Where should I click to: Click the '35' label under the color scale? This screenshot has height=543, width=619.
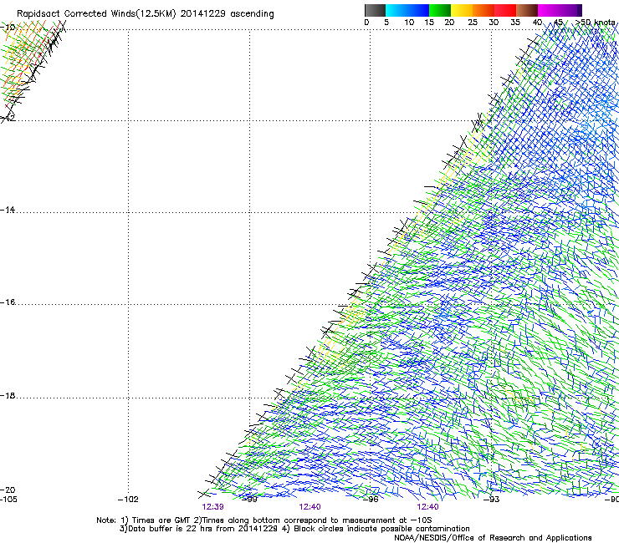515,23
